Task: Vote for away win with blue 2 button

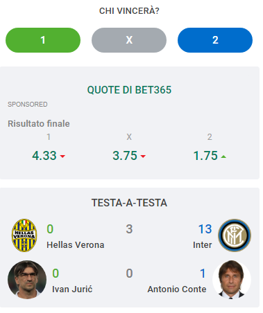Action: [215, 40]
